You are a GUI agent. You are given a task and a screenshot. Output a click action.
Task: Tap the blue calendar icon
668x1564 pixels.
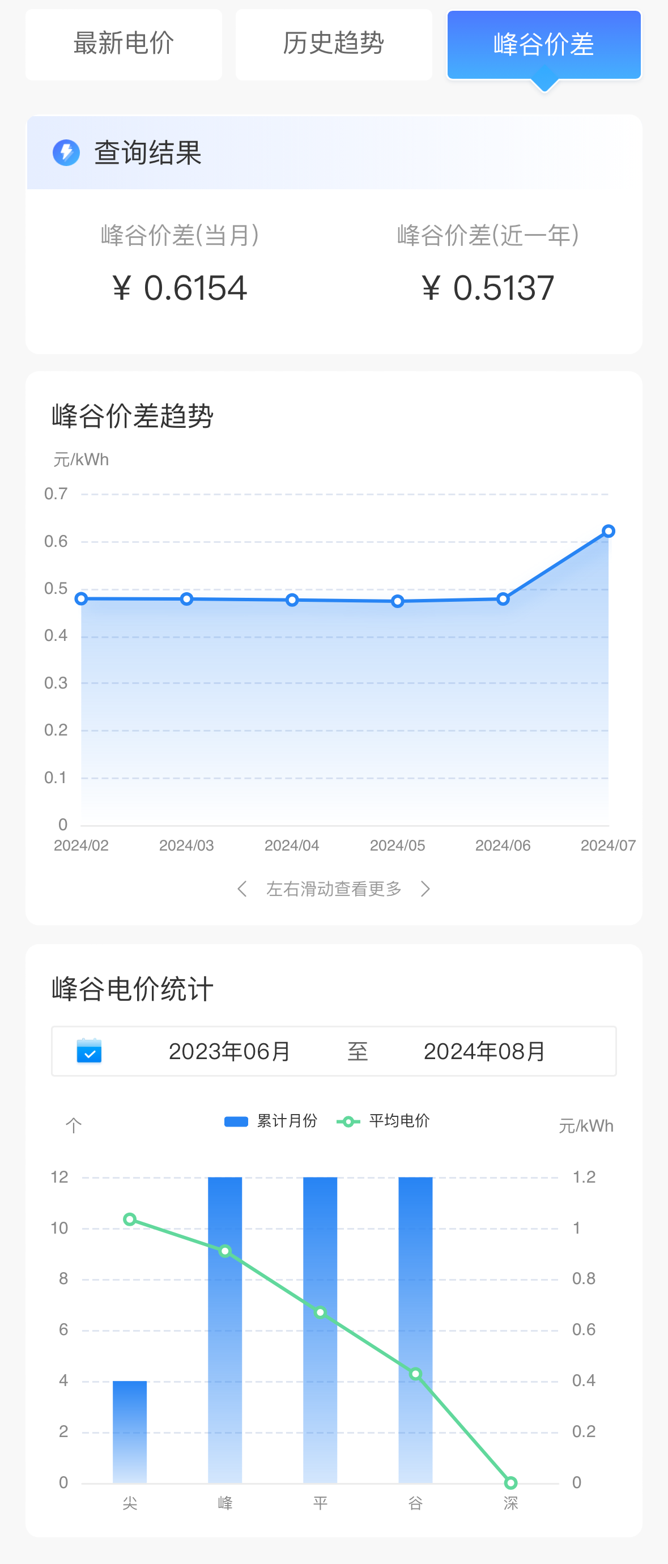click(90, 1051)
